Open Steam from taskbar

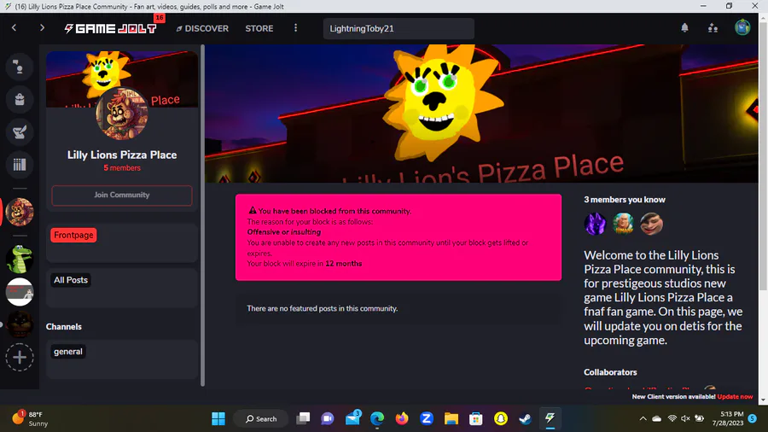click(x=525, y=419)
